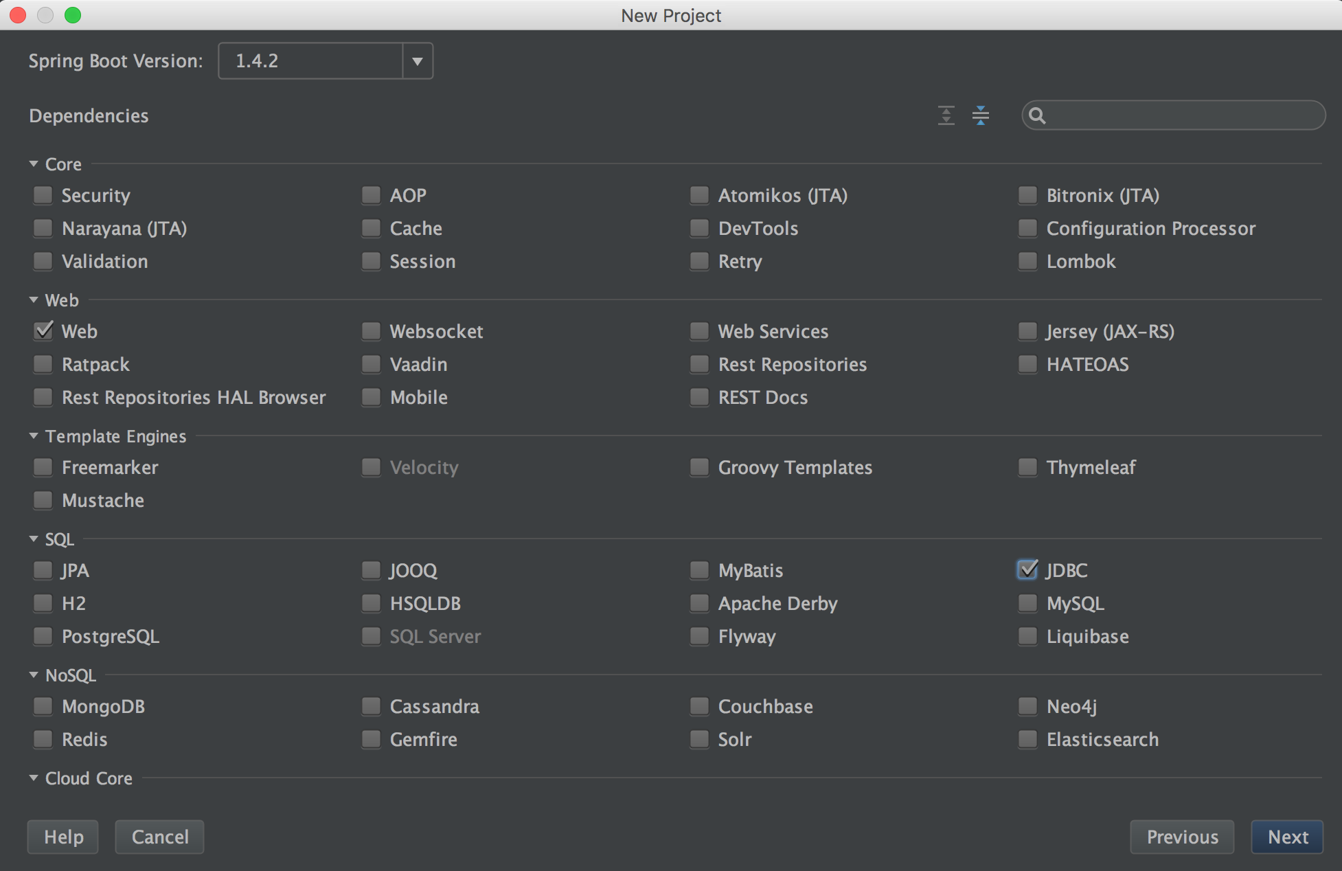Click Cancel to dismiss the dialog

pyautogui.click(x=159, y=837)
